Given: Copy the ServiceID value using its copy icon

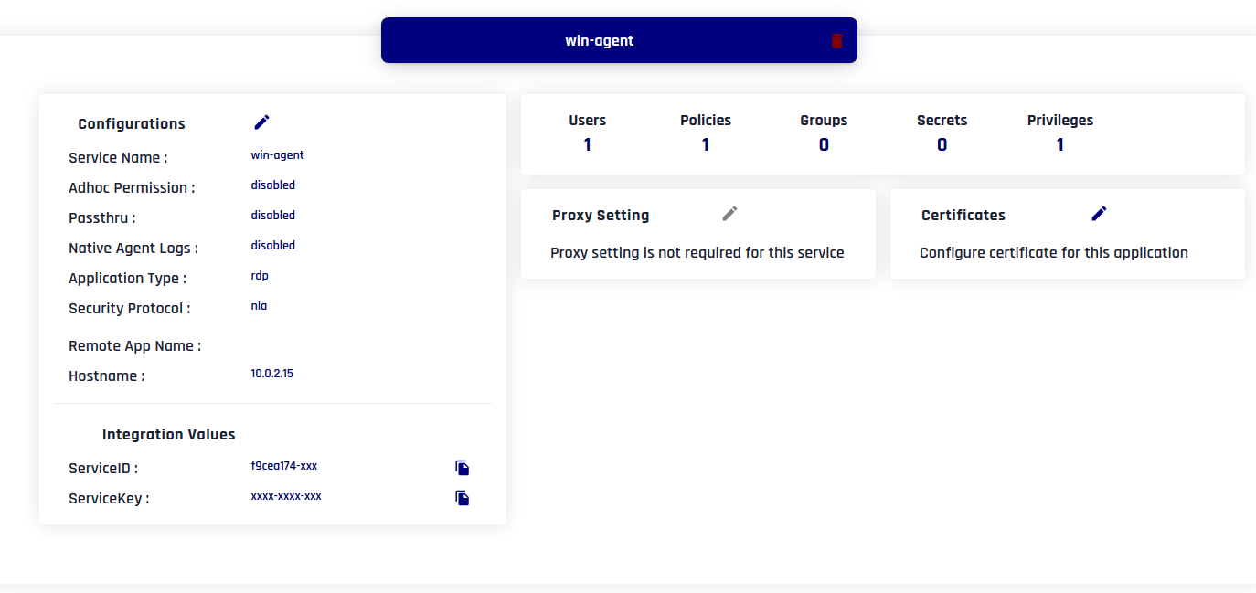Looking at the screenshot, I should [462, 467].
